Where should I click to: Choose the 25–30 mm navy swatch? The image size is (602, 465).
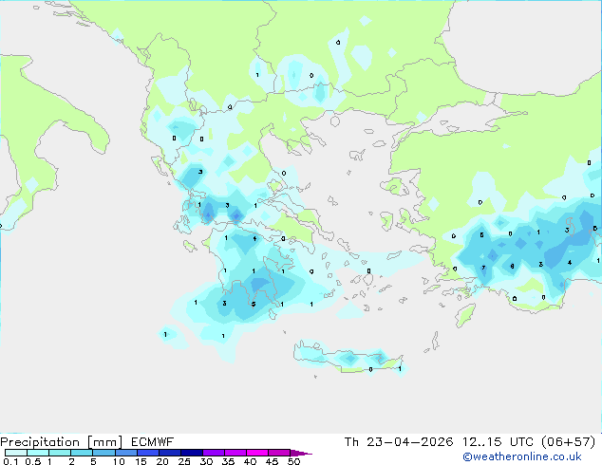tap(191, 453)
